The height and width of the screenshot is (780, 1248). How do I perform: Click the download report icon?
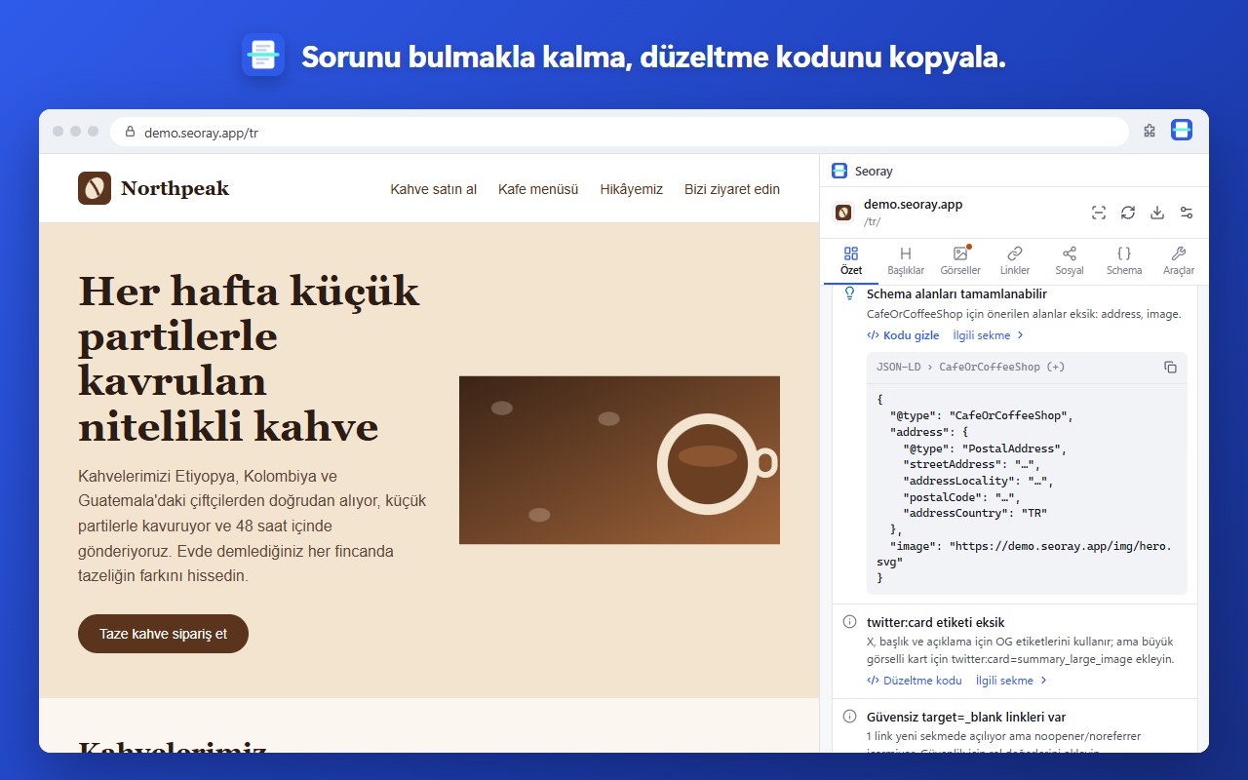click(1157, 213)
